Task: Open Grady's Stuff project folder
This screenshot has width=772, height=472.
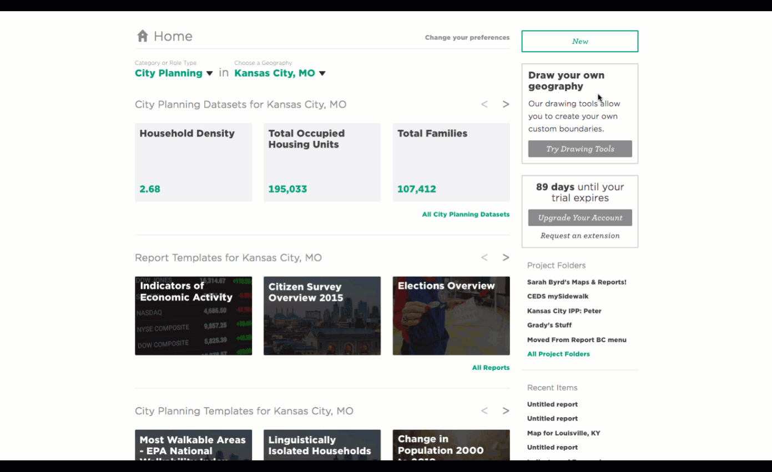Action: coord(549,326)
